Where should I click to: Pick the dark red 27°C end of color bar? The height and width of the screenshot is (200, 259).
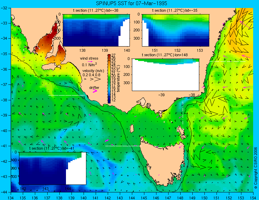coord(109,56)
